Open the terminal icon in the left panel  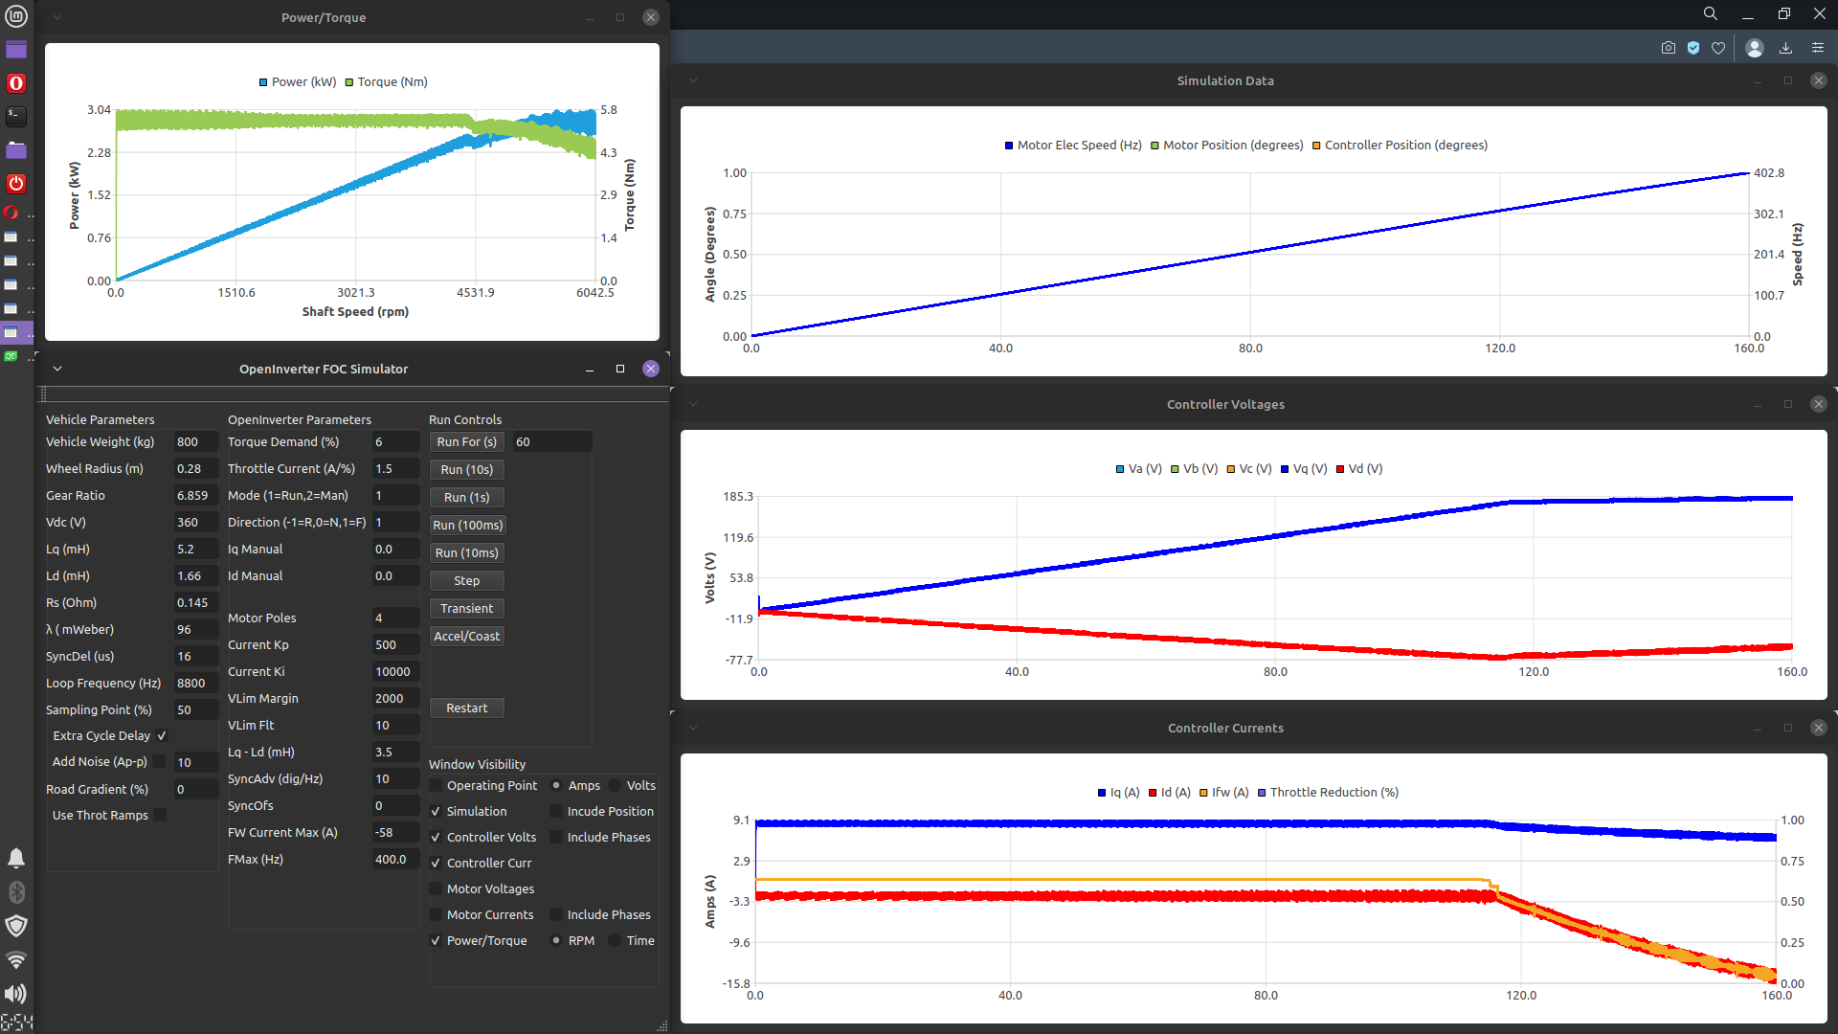click(x=16, y=116)
